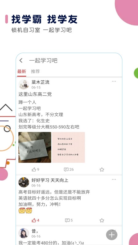Open 菜木芷流's avatar
Screen dimensions: 138x245
(24, 85)
